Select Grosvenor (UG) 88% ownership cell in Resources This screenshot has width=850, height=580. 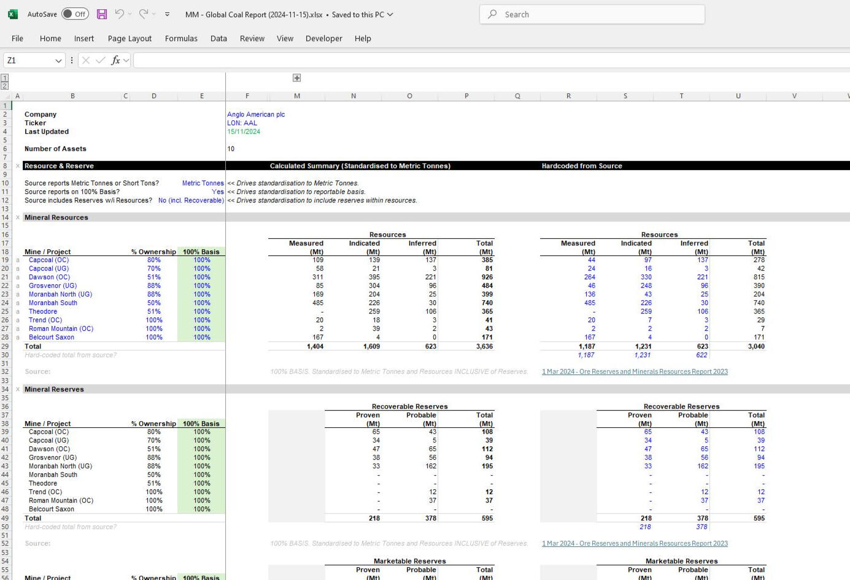153,285
